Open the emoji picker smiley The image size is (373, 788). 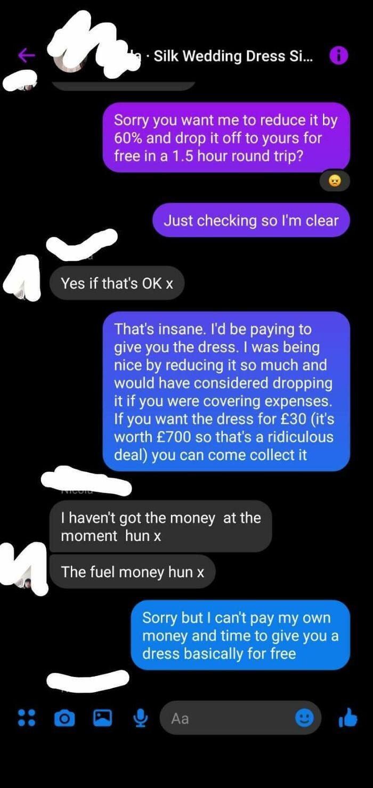305,718
